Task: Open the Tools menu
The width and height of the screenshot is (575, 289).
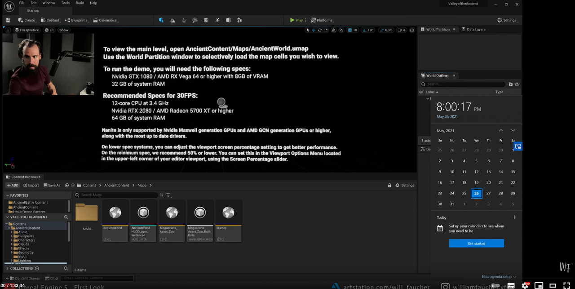Action: tap(66, 3)
